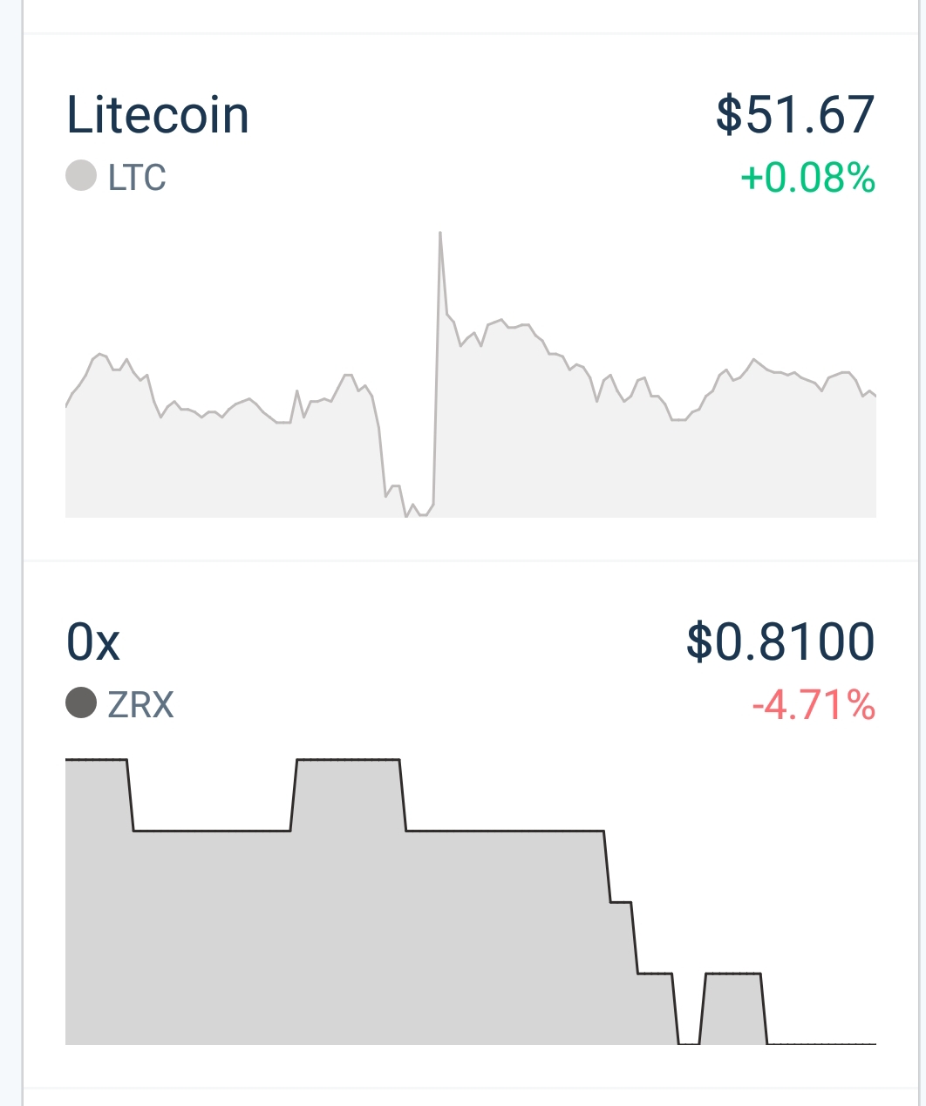
Task: Tap the ZRX ticker label
Action: [x=141, y=703]
